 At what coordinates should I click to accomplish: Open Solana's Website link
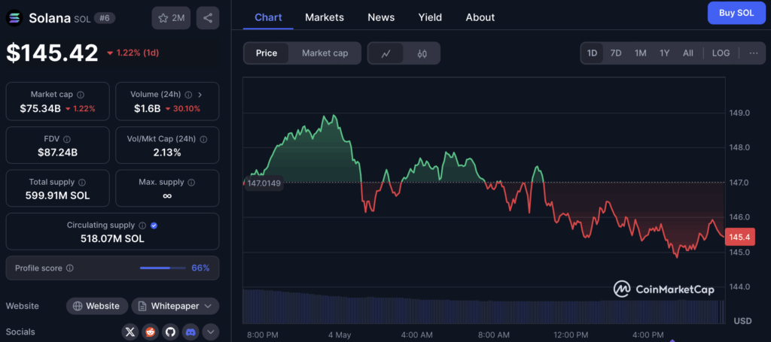click(97, 306)
